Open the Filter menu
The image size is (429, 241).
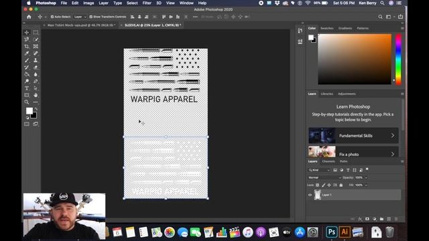147,3
